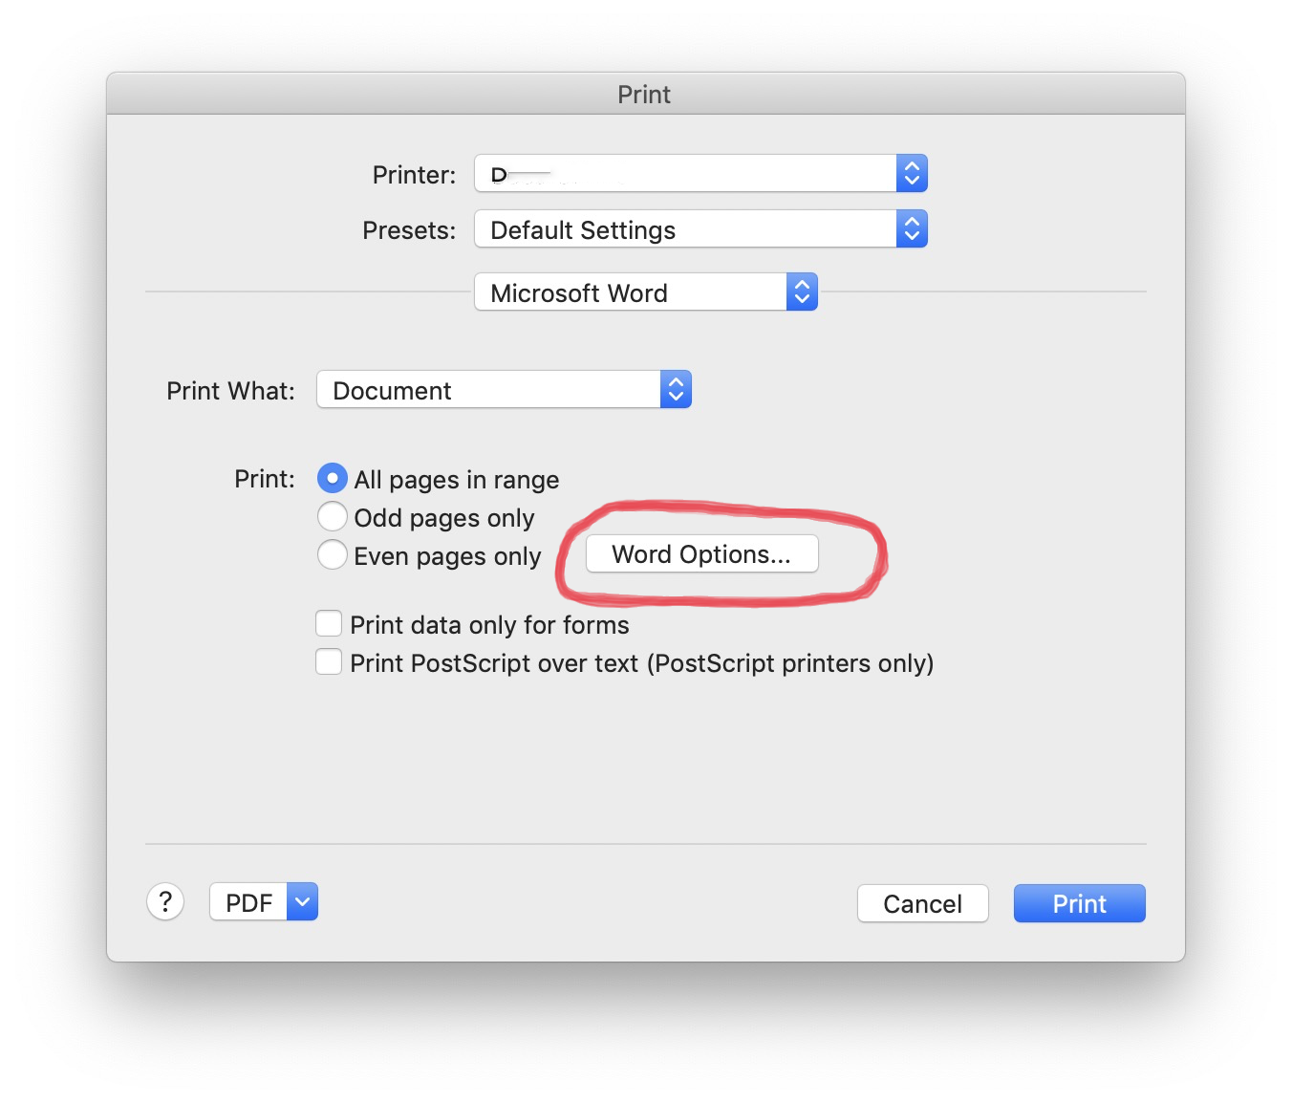Click the Document selector stepper arrows

click(676, 389)
